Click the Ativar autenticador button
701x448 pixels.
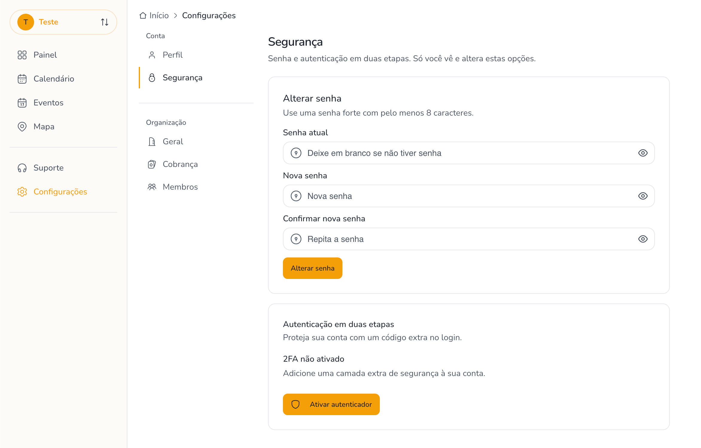coord(331,404)
